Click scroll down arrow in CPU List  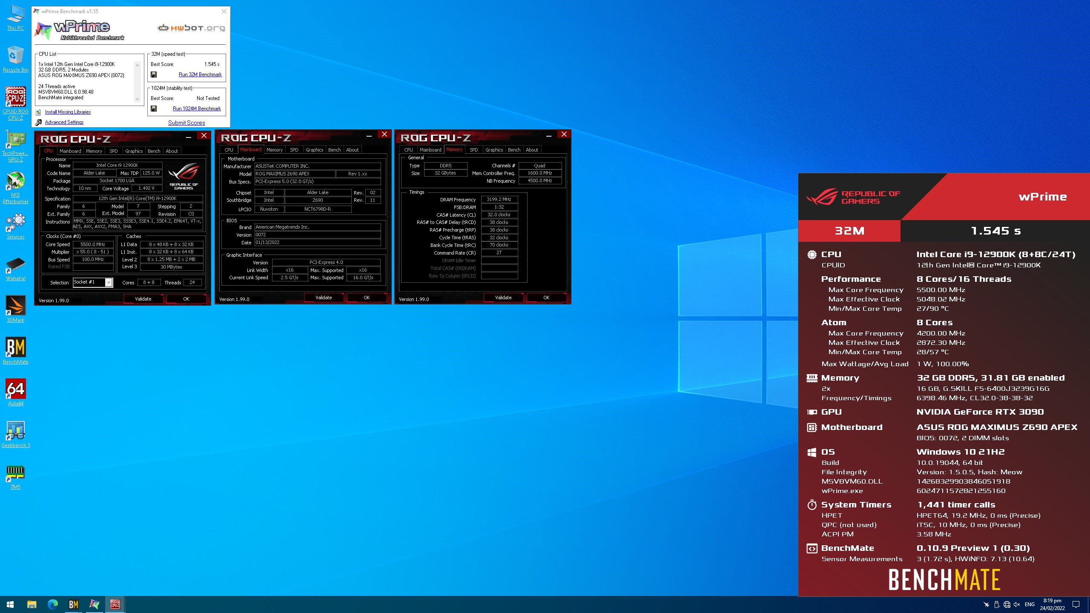pos(137,99)
